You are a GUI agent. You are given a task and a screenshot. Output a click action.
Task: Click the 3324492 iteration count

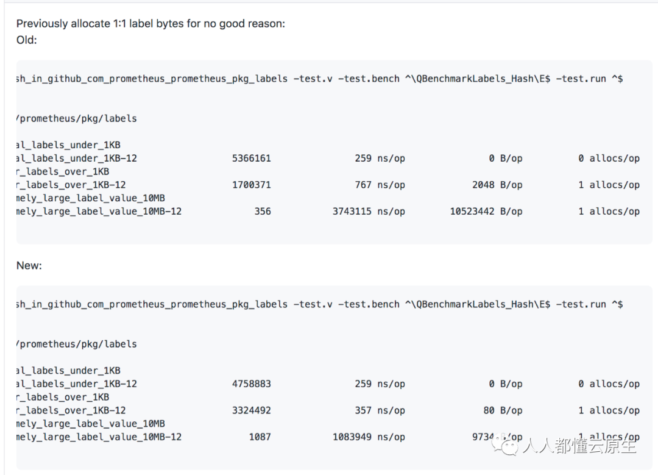point(252,410)
